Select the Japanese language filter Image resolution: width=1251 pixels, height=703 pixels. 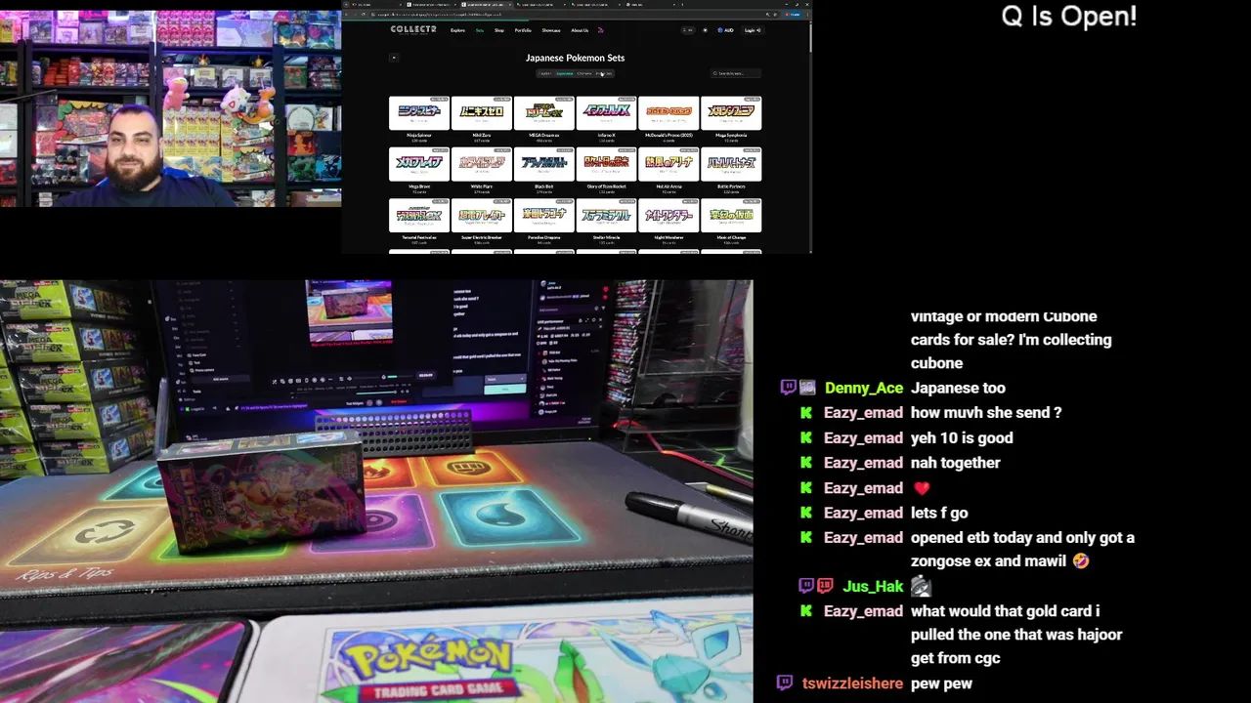(565, 73)
